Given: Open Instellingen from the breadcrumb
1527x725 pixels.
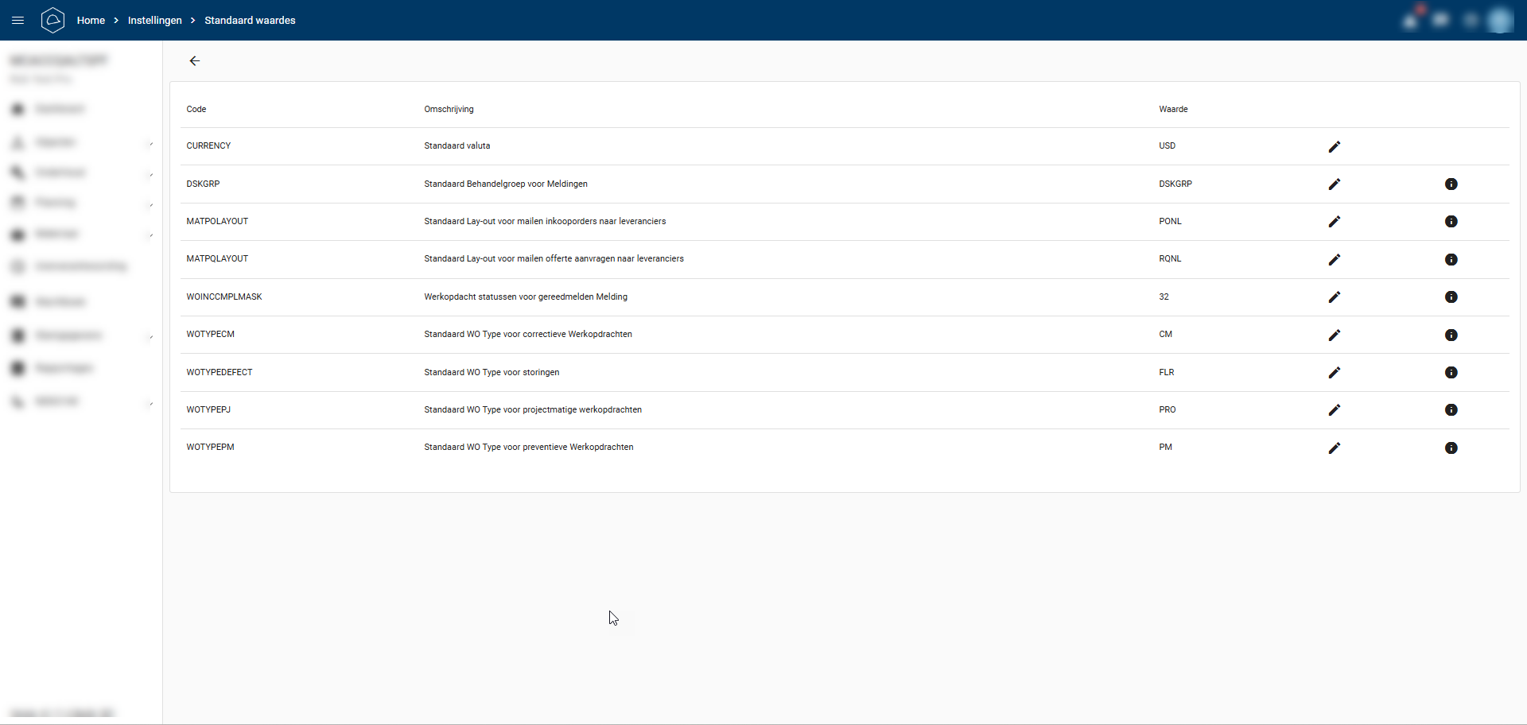Looking at the screenshot, I should 154,21.
